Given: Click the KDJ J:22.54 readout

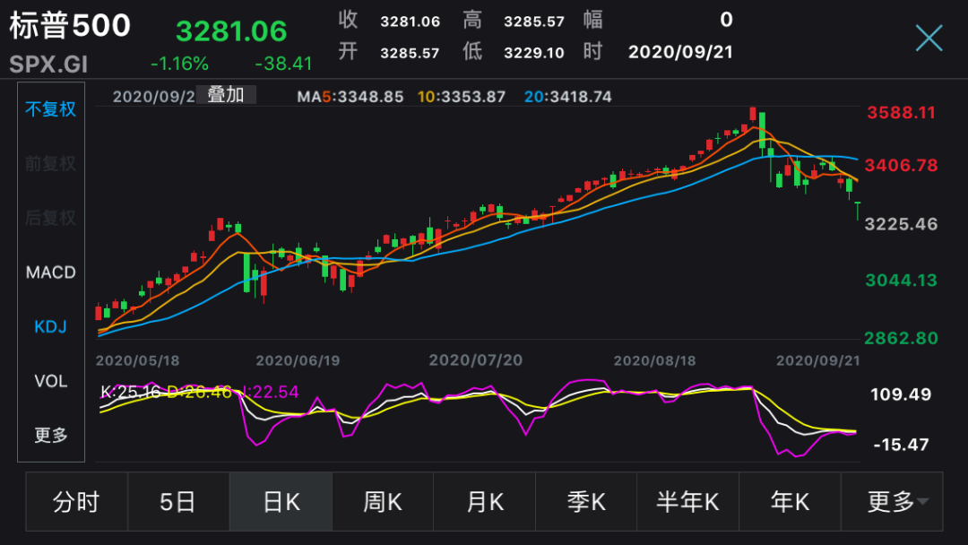Looking at the screenshot, I should tap(270, 392).
